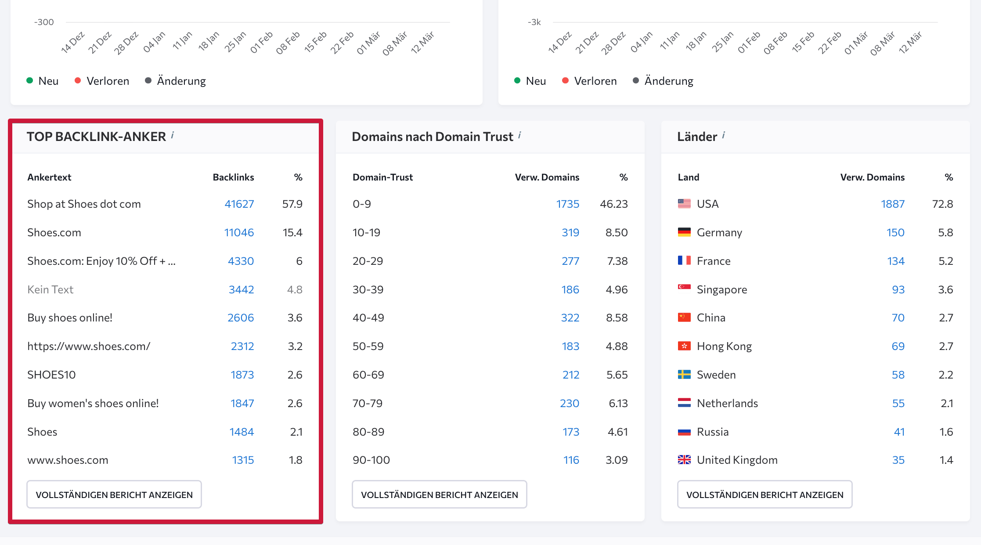981x545 pixels.
Task: Open VOLLSTÄNDIGEN BERICHT ANZEIGEN under Top Backlink-Anker
Action: (x=114, y=494)
